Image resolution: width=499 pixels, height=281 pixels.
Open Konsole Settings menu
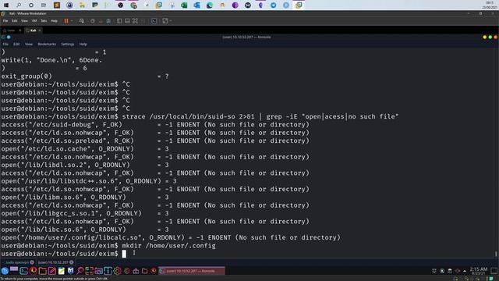click(68, 44)
